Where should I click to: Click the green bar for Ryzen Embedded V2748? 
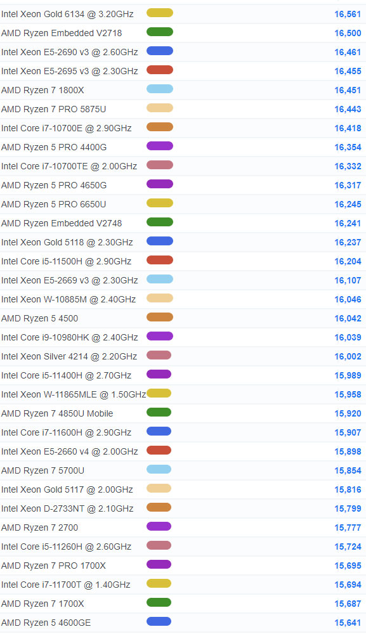coord(160,222)
